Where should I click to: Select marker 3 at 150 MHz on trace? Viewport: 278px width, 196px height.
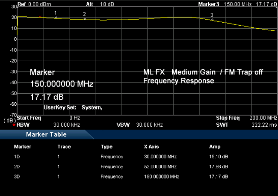pyautogui.click(x=212, y=20)
